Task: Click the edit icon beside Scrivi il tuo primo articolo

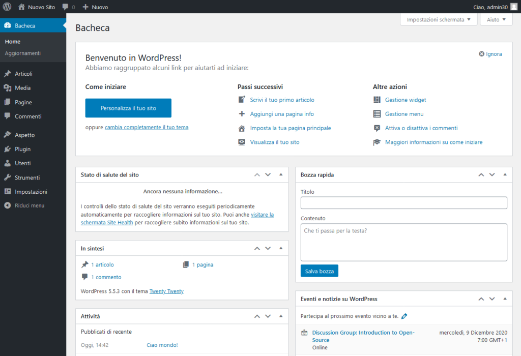Action: pos(242,99)
